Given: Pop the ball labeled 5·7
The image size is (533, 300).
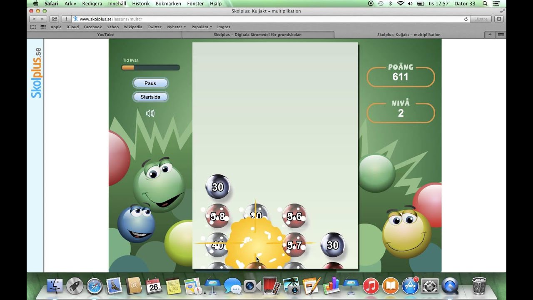Looking at the screenshot, I should (294, 245).
